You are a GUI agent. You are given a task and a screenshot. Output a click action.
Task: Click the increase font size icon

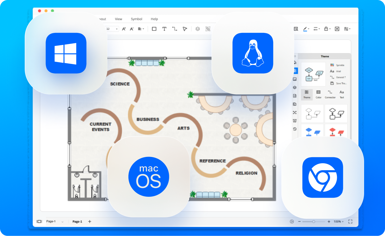[124, 29]
